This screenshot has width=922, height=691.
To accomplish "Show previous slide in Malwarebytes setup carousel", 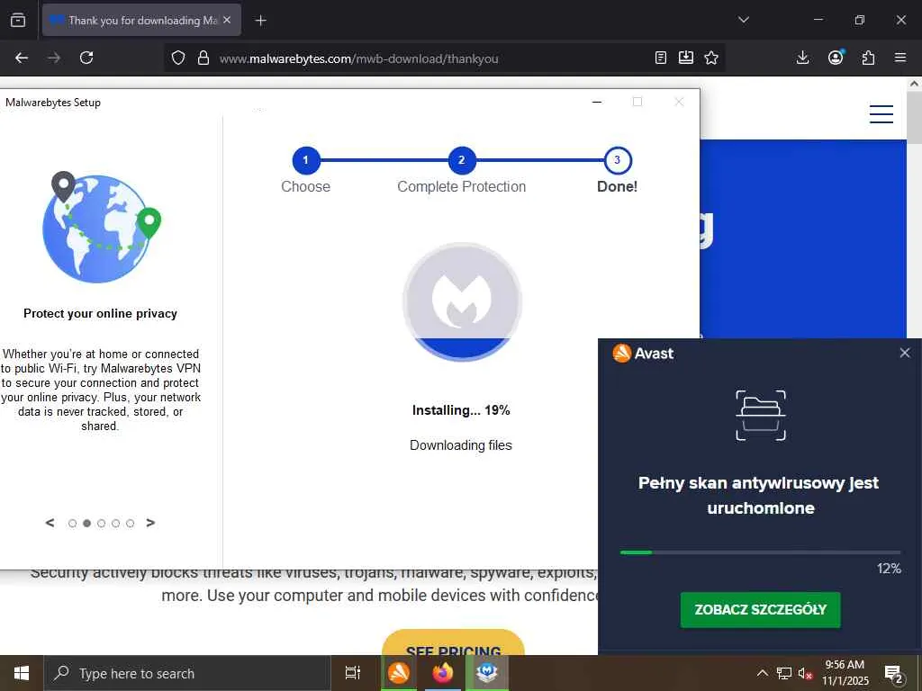I will (x=50, y=523).
